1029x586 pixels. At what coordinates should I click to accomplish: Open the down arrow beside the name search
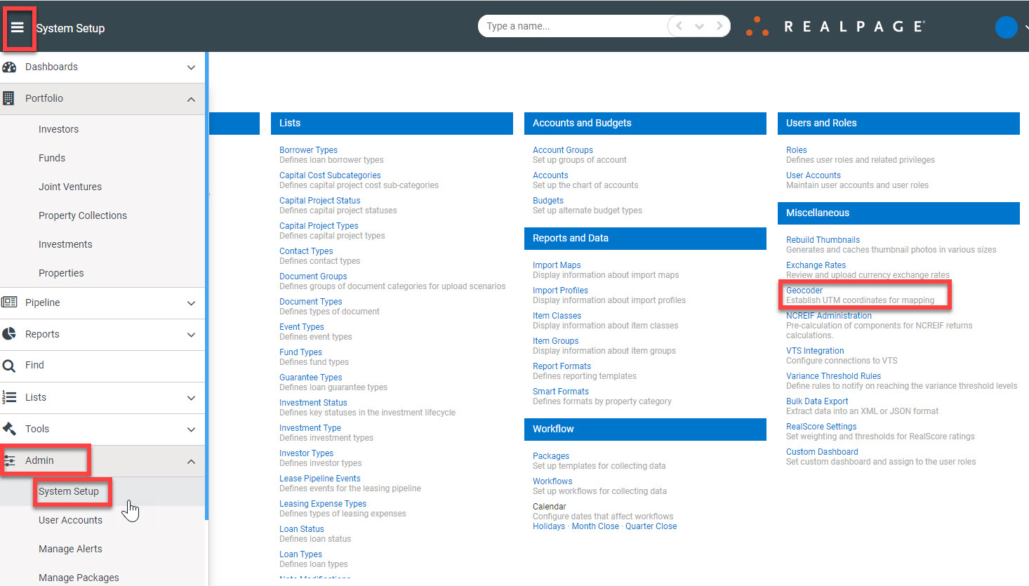(x=698, y=25)
